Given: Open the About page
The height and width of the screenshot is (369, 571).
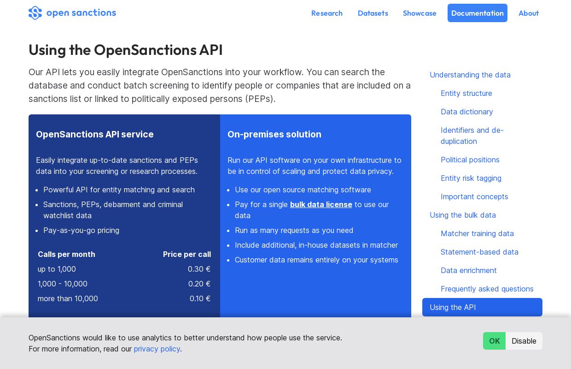Looking at the screenshot, I should coord(529,13).
